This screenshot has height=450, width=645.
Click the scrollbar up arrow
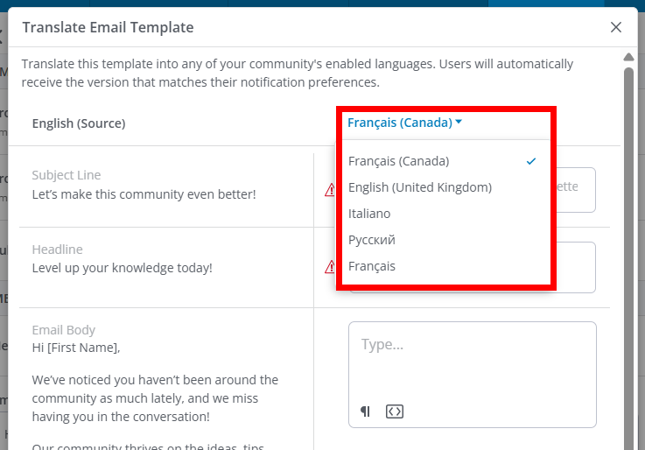[x=628, y=58]
